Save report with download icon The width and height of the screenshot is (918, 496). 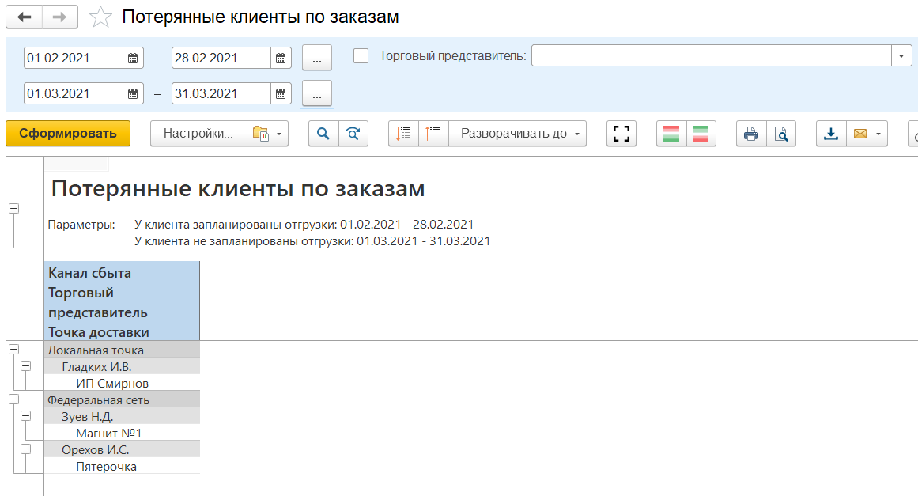[x=831, y=134]
